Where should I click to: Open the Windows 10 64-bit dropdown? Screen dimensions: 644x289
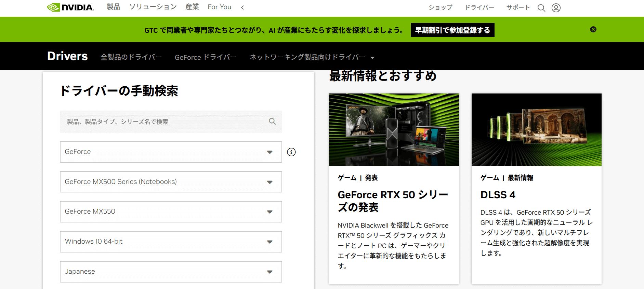pyautogui.click(x=171, y=242)
